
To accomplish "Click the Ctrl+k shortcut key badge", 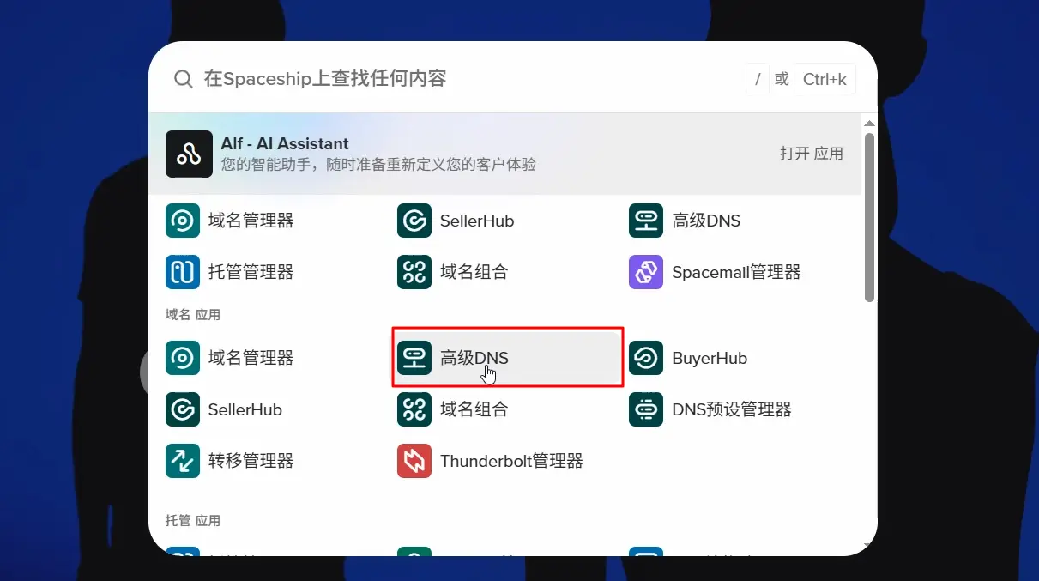I will (x=825, y=79).
